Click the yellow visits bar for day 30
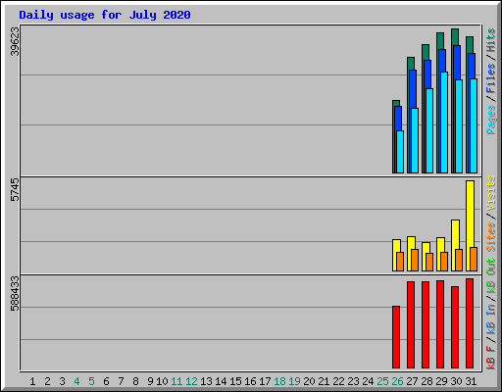Screen dimensions: 502x392 [x=455, y=234]
